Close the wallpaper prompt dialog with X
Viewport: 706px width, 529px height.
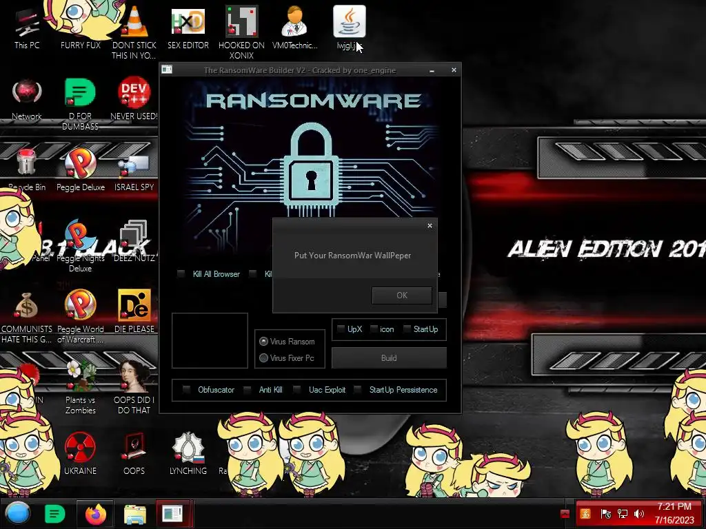tap(430, 225)
